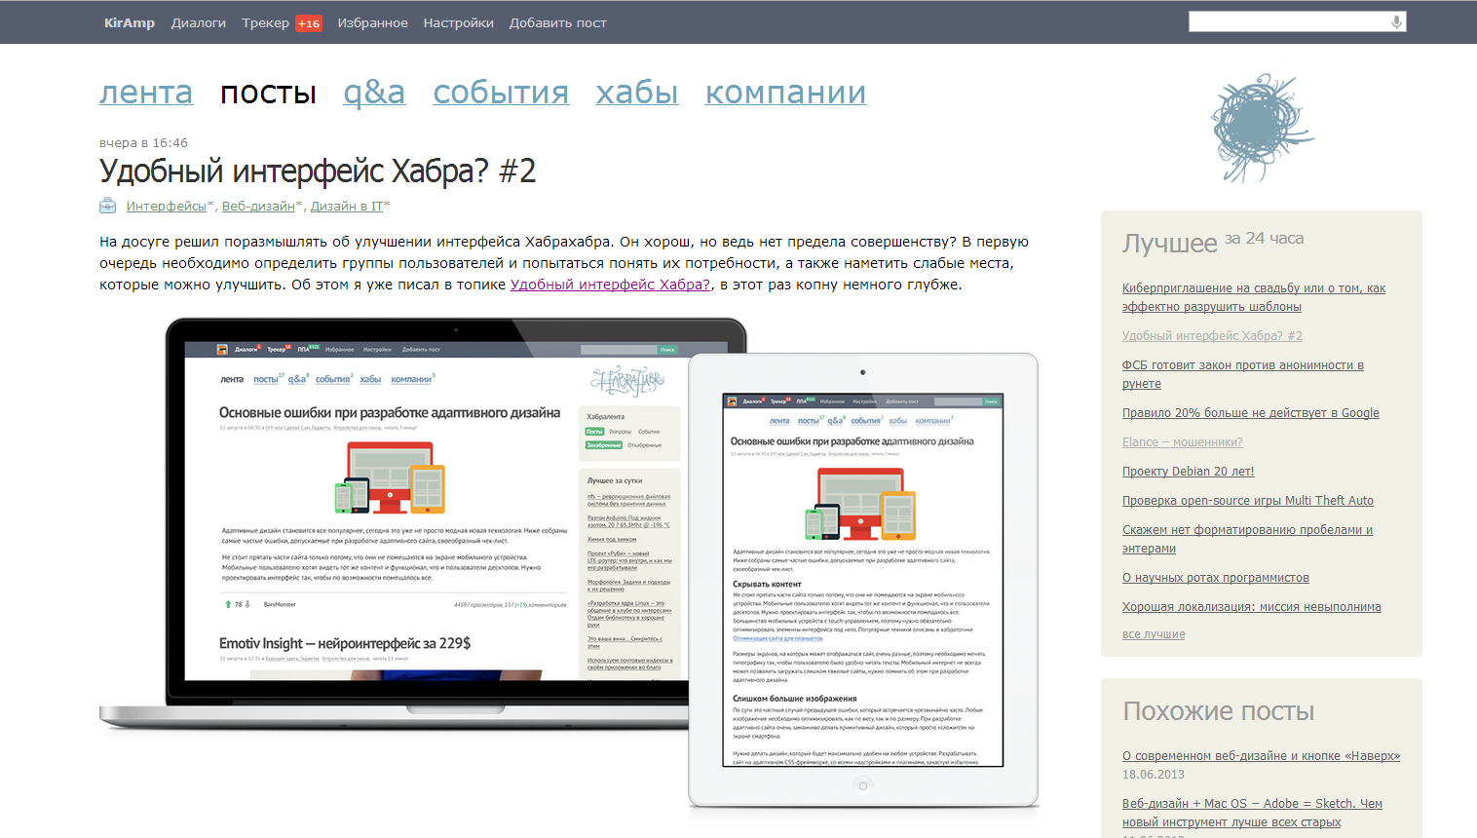1477x838 pixels.
Task: Open Проверка open-source игры Multi Theft Auto
Action: pos(1248,500)
